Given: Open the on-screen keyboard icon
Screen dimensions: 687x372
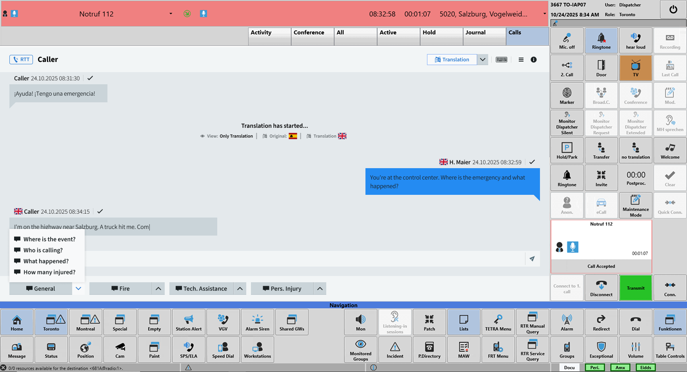Looking at the screenshot, I should pyautogui.click(x=502, y=60).
